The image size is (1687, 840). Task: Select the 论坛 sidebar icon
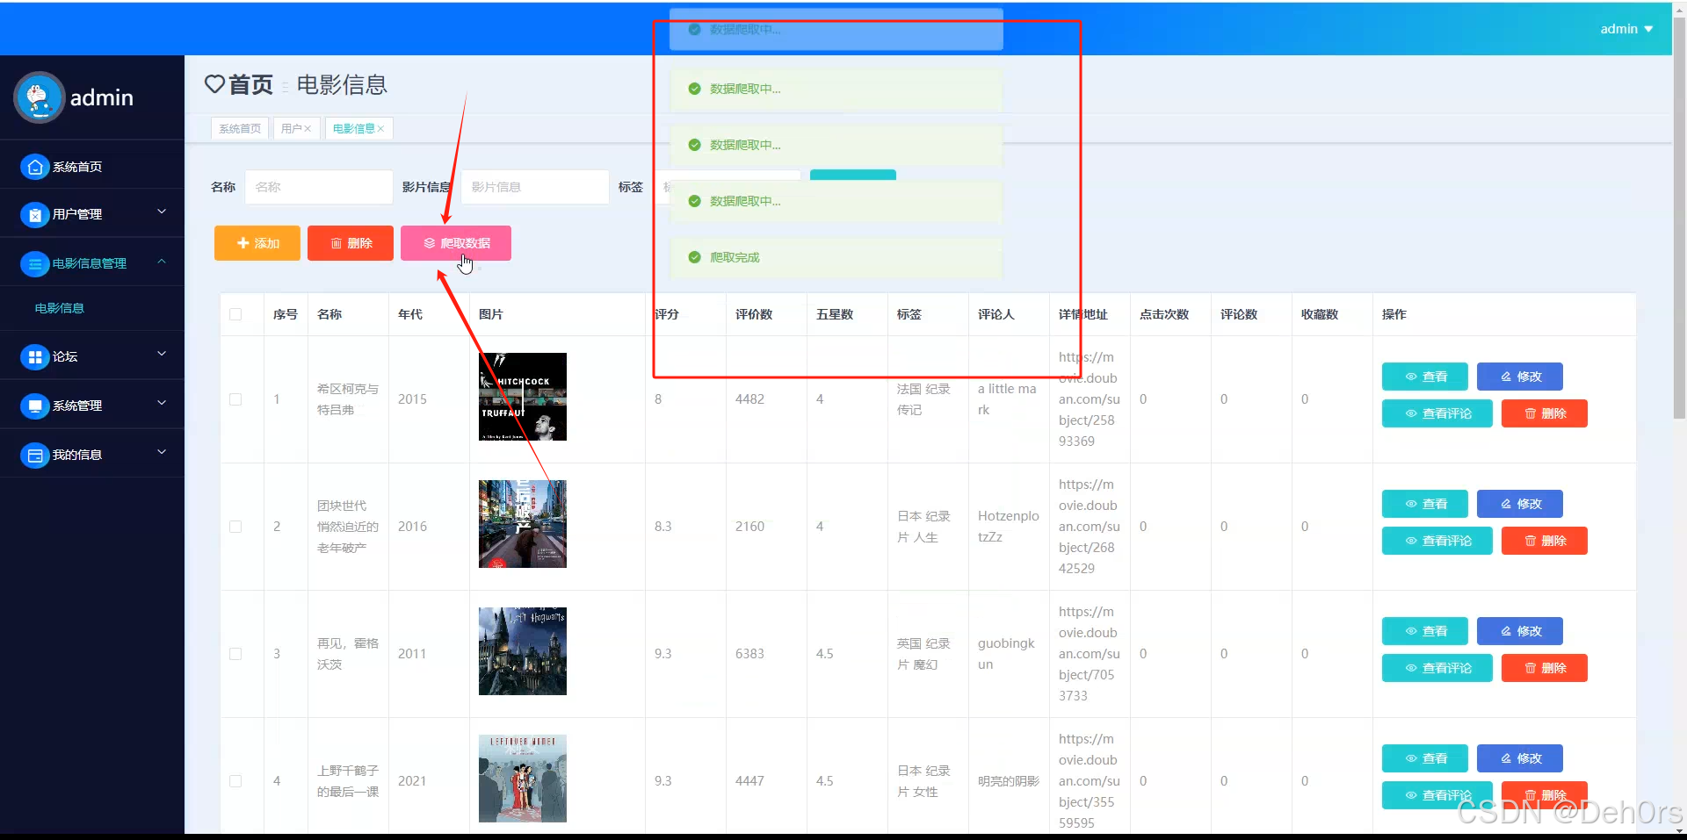point(34,356)
